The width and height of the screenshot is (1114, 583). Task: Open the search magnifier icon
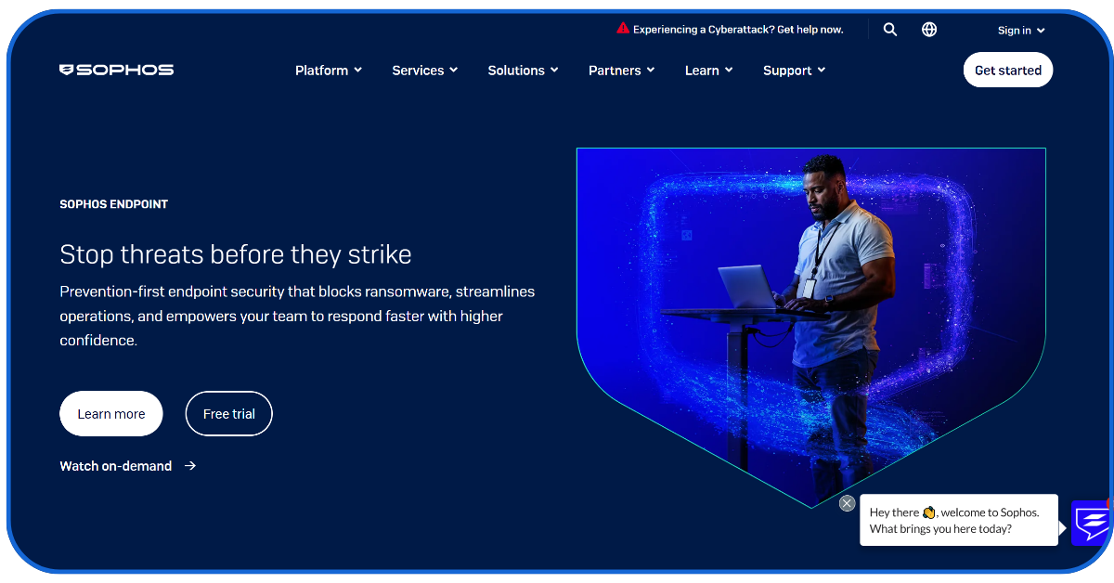pyautogui.click(x=890, y=30)
